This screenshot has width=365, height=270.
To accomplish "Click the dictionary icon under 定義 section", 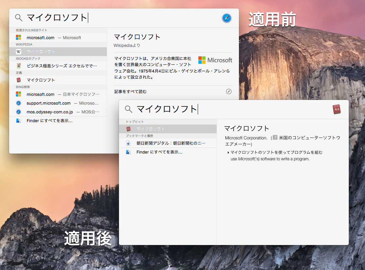I will click(19, 80).
